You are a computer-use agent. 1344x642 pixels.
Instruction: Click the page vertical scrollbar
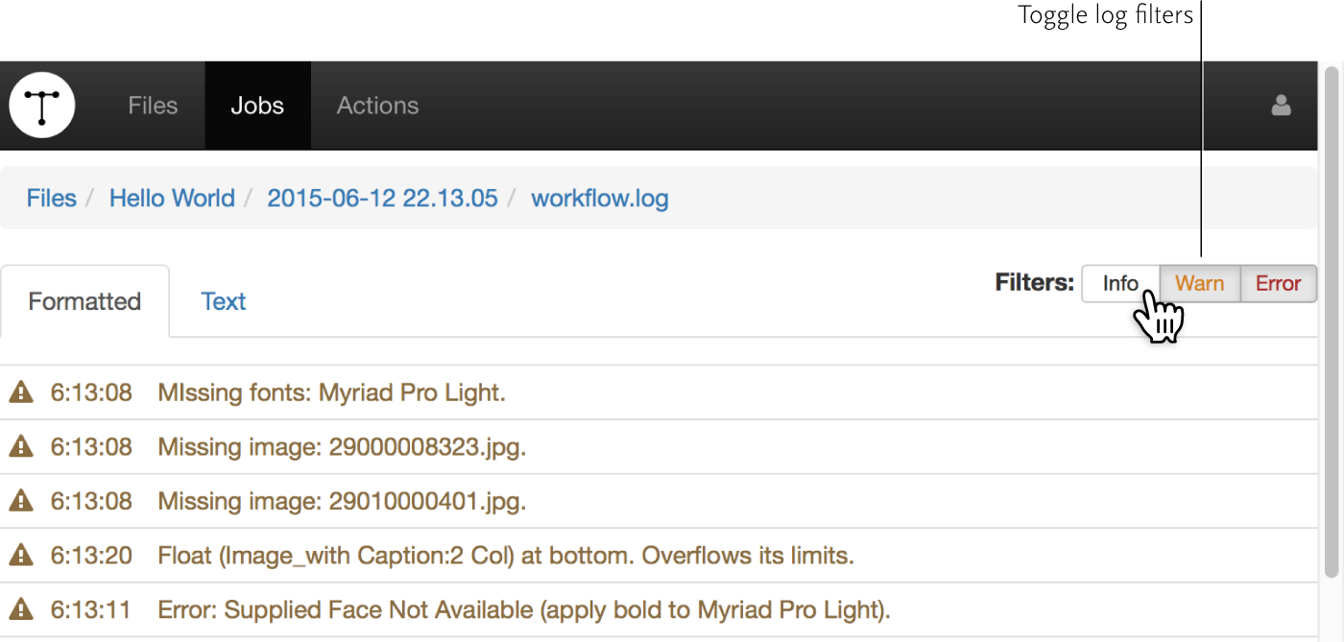click(x=1332, y=321)
